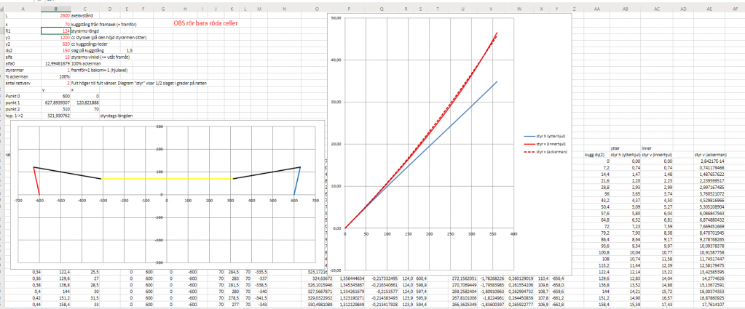The width and height of the screenshot is (745, 309).
Task: Select column AF header
Action: pyautogui.click(x=735, y=9)
